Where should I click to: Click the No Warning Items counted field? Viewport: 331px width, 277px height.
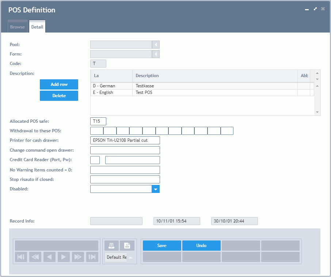point(125,170)
